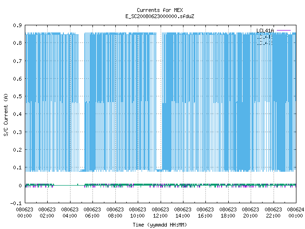Click the LCL41A legend label

tap(265, 31)
